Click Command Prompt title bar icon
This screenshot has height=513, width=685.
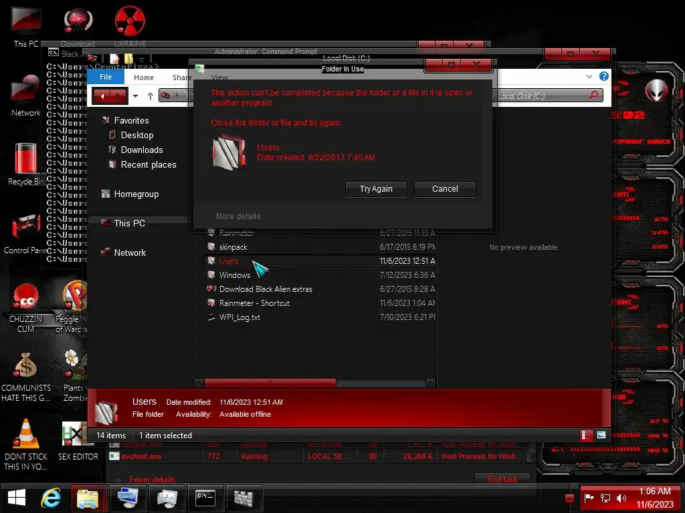[x=54, y=52]
